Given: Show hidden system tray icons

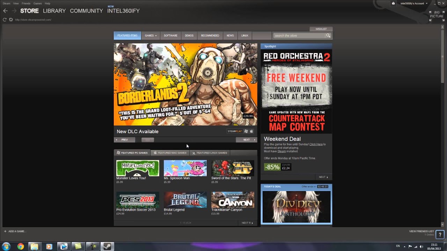Looking at the screenshot, I should (404, 246).
